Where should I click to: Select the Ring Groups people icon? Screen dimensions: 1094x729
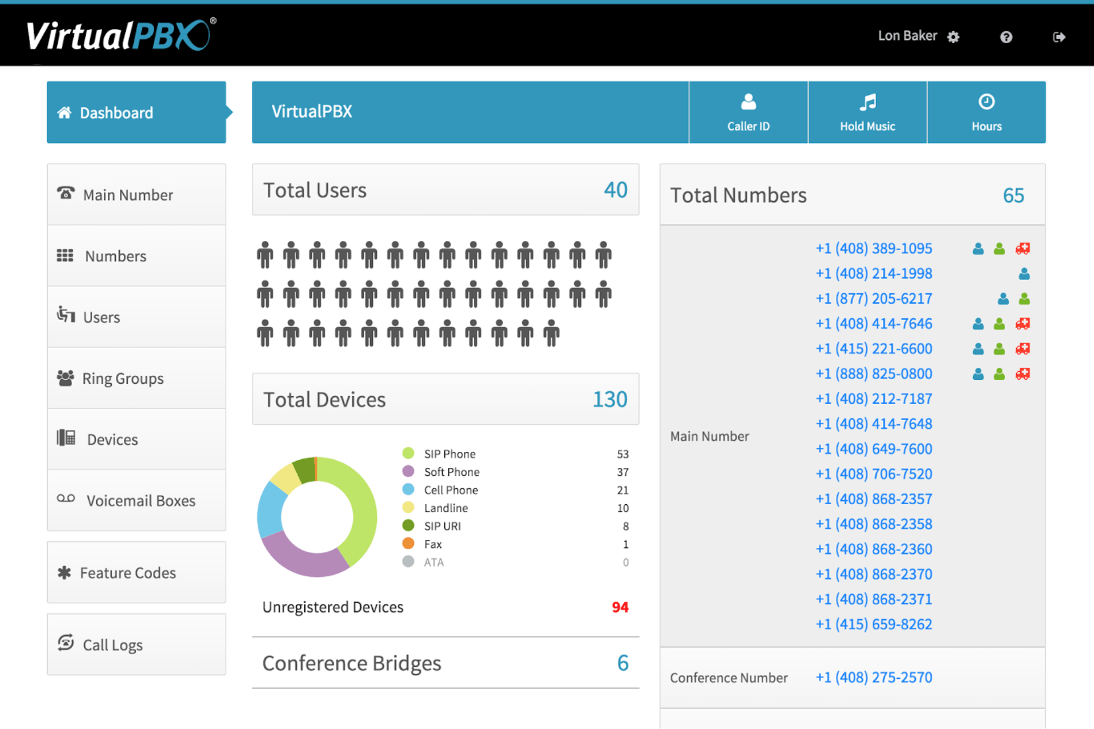[65, 377]
